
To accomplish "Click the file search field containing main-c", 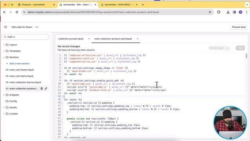I will tap(25, 37).
